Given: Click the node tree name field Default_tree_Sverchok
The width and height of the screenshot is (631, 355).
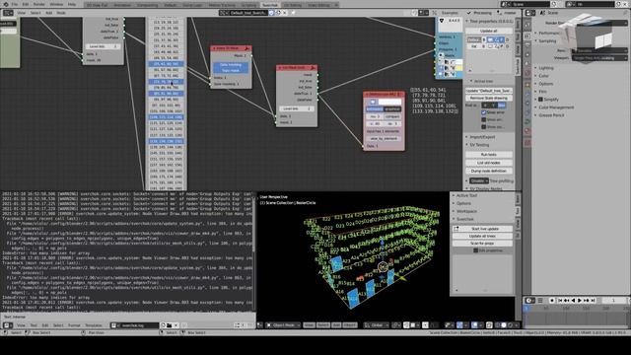Looking at the screenshot, I should click(x=247, y=13).
